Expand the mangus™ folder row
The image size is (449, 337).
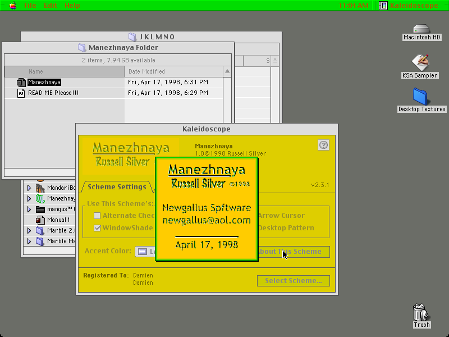click(29, 209)
